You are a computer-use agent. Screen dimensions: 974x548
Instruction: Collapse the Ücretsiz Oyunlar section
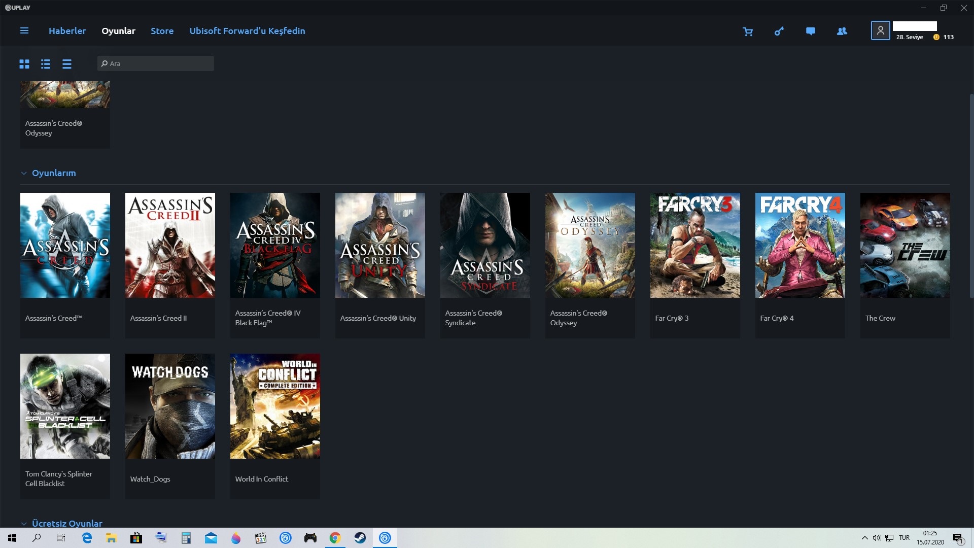(x=24, y=524)
